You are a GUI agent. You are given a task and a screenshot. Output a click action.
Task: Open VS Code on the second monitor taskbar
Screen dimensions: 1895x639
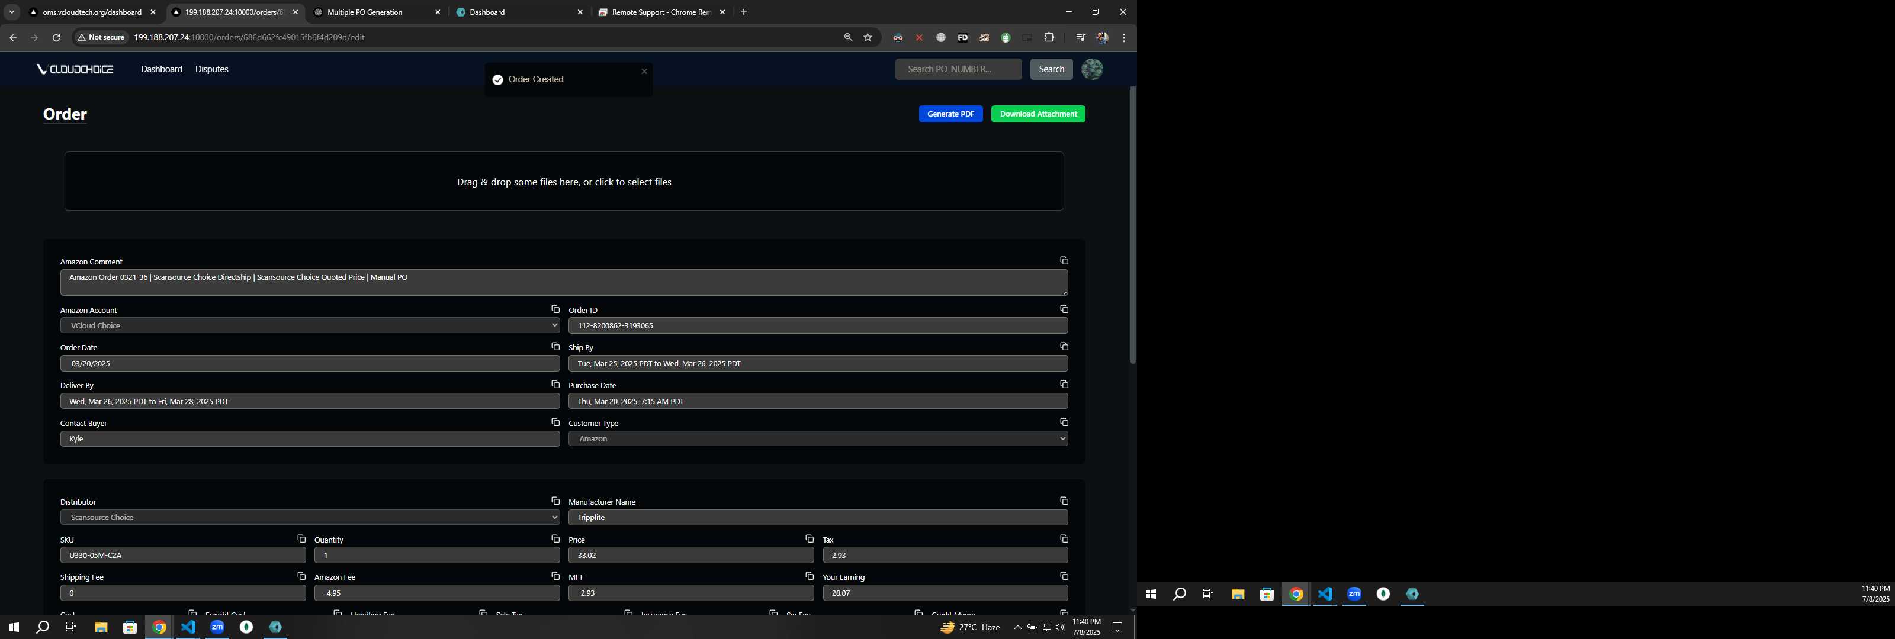click(x=1325, y=594)
